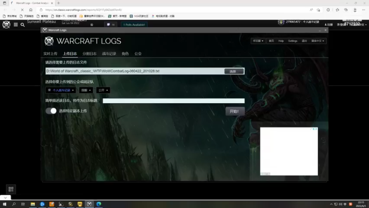Click 注册 register link on website

pos(329,24)
